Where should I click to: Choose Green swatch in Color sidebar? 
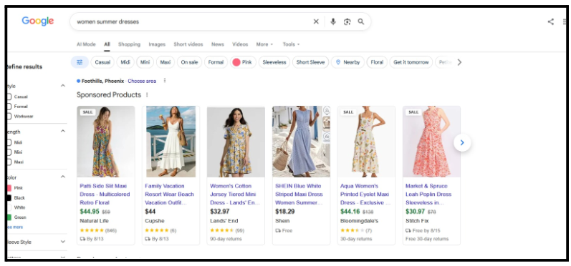coord(9,217)
